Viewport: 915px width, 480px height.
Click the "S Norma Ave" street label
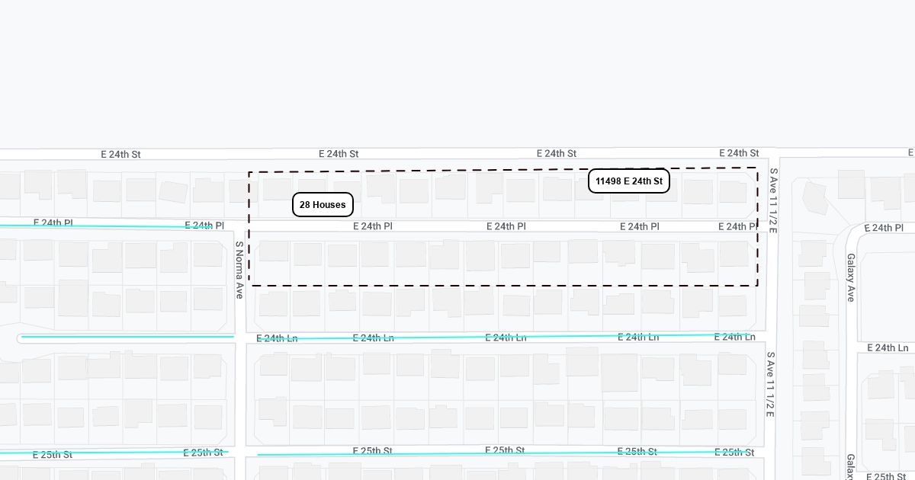point(239,270)
